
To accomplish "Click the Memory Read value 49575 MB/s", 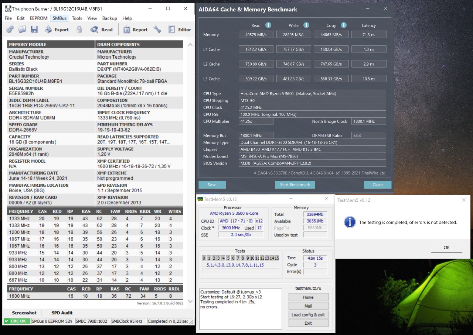I will click(x=256, y=34).
